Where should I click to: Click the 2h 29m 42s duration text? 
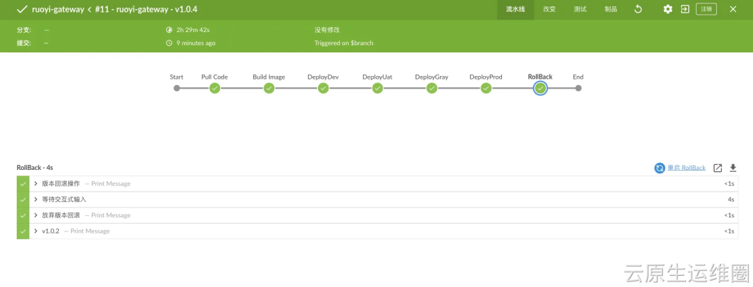click(193, 30)
